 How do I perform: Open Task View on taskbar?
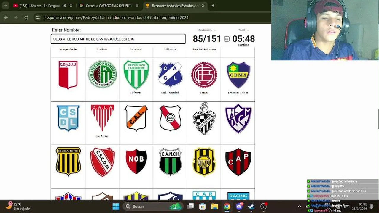190,206
